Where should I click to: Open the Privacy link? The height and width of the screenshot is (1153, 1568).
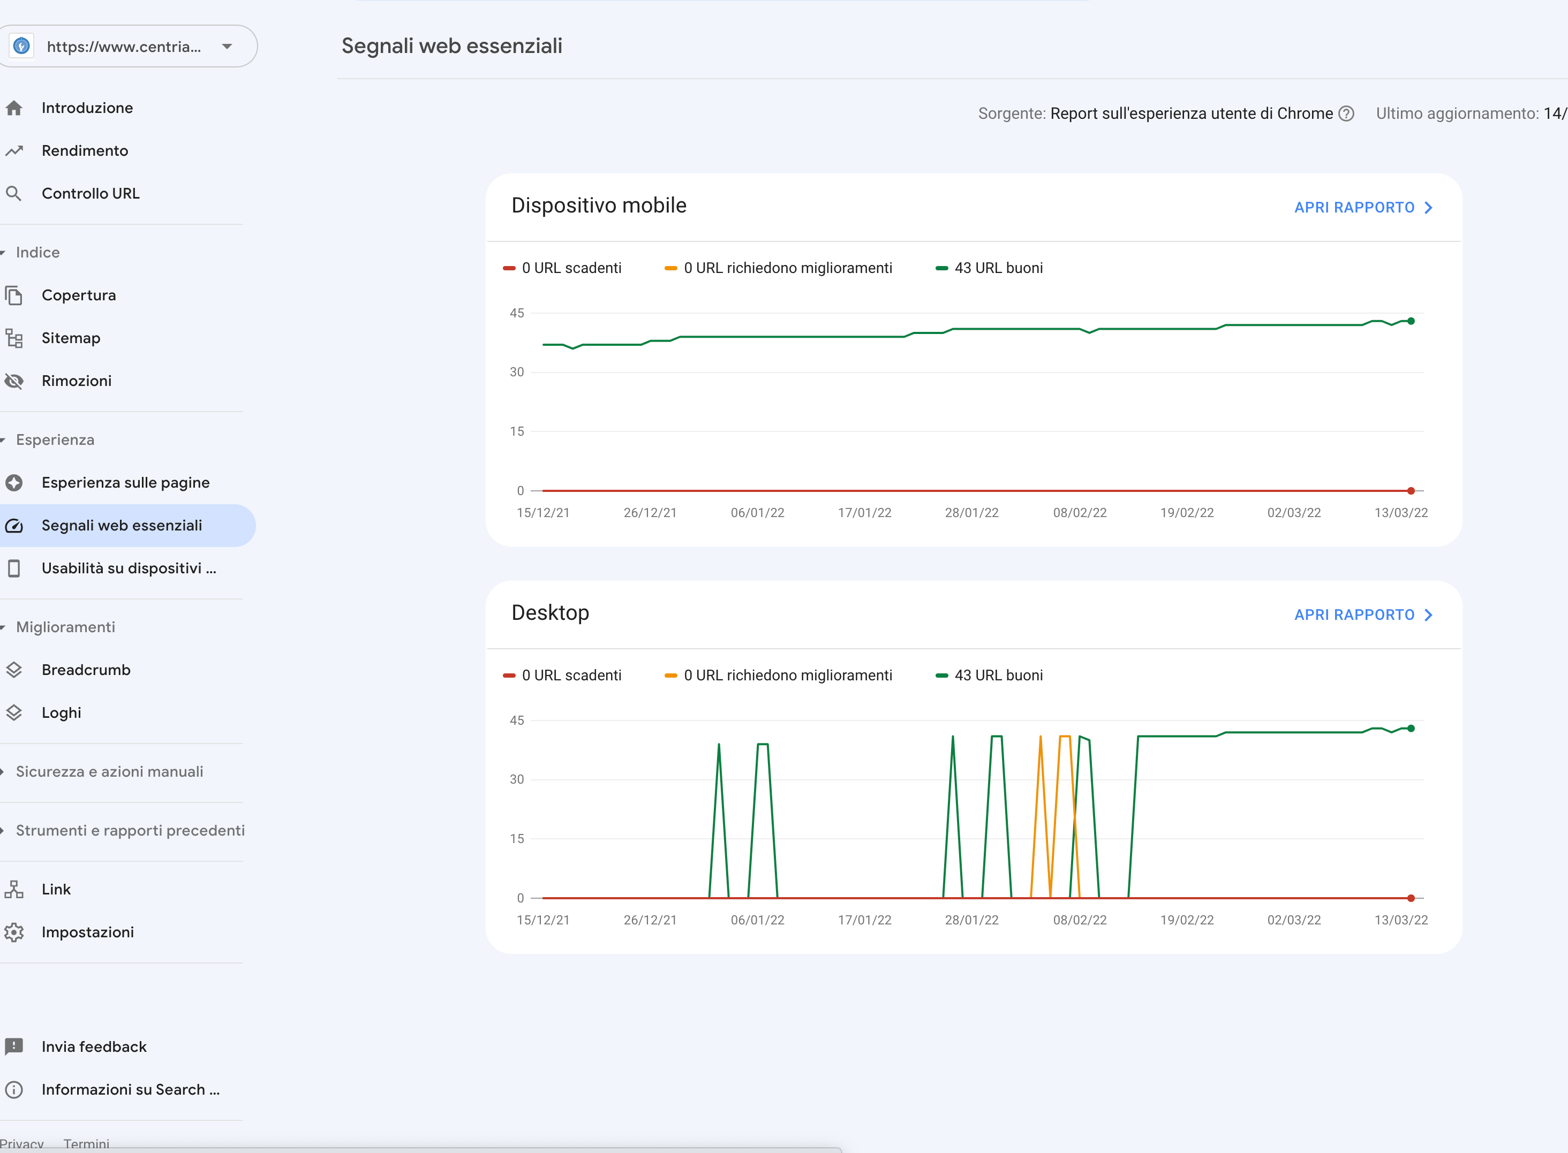pyautogui.click(x=21, y=1144)
